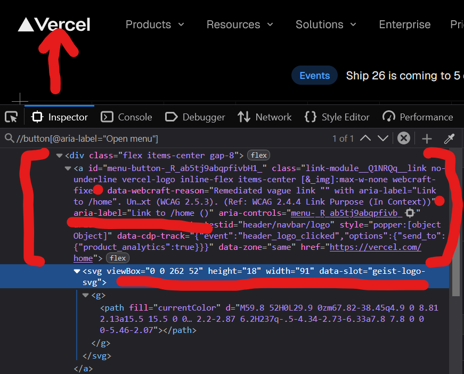Click the closing </g> tag
This screenshot has height=374, width=464.
(101, 343)
